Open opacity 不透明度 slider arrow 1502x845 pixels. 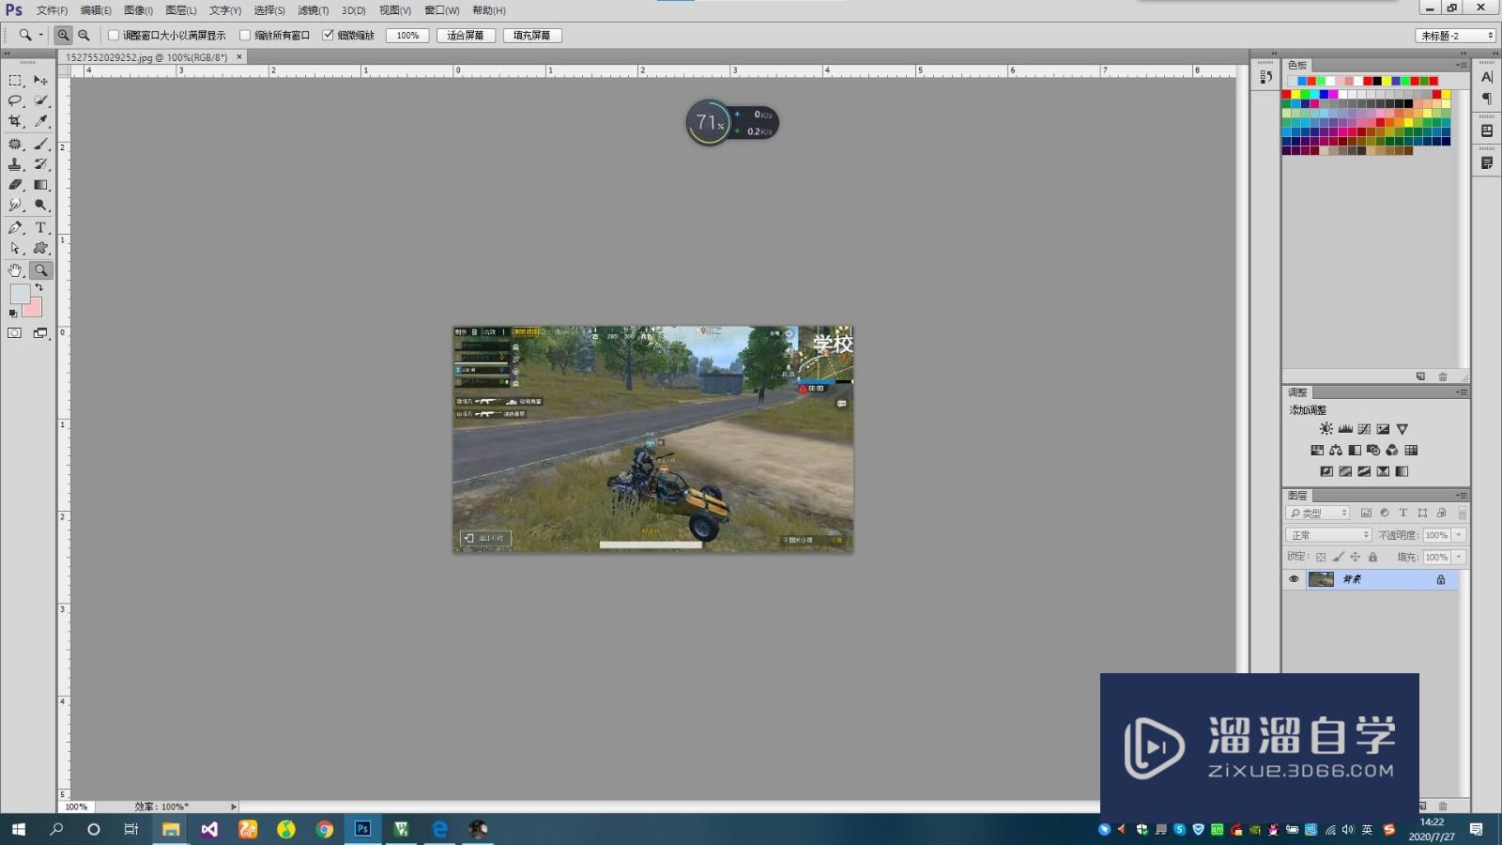[1460, 535]
